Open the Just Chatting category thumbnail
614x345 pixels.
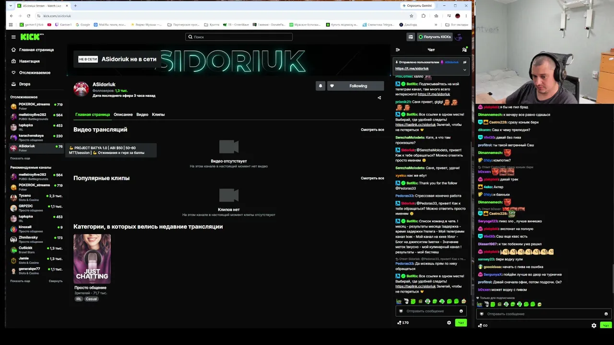[92, 259]
